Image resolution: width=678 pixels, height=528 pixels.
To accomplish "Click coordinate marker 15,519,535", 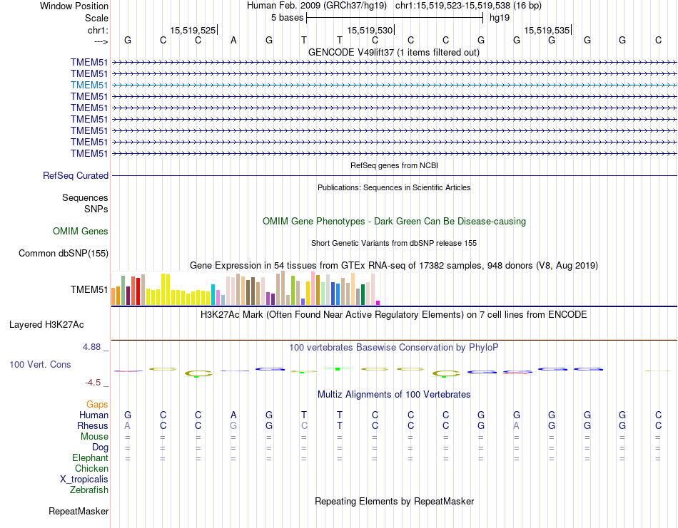I will click(x=547, y=30).
